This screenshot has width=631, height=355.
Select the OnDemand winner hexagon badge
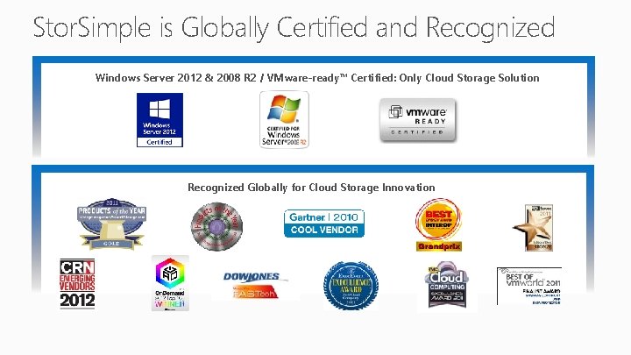point(170,283)
